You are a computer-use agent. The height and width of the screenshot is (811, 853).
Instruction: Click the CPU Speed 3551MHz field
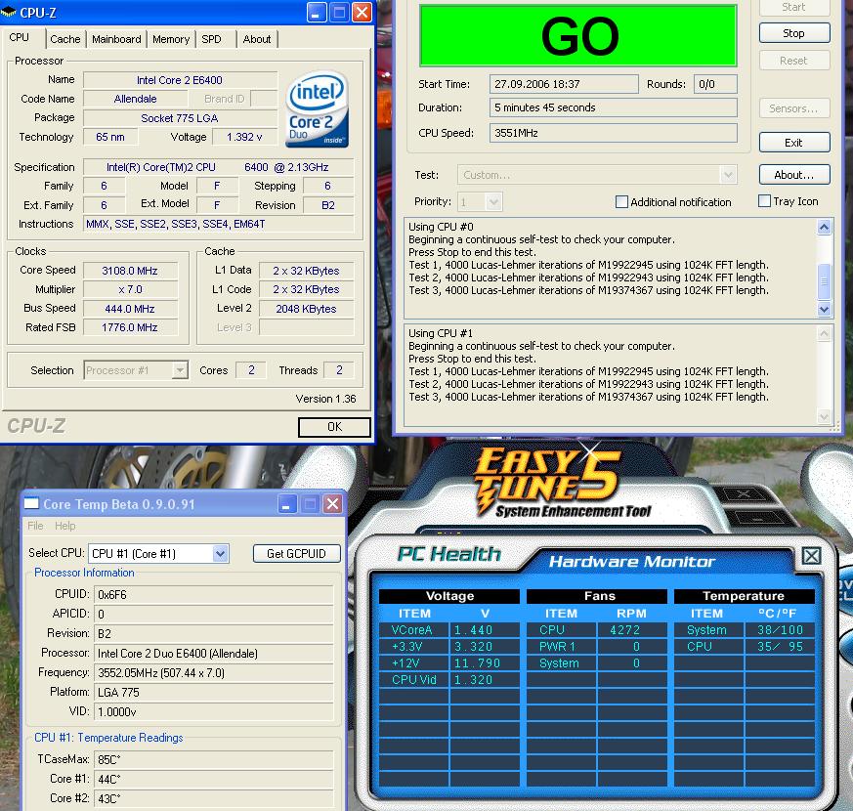click(613, 133)
